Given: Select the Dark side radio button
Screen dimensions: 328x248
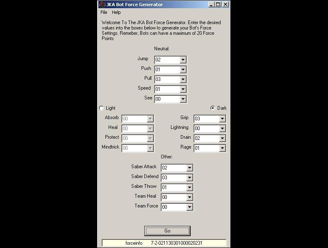Looking at the screenshot, I should [212, 108].
